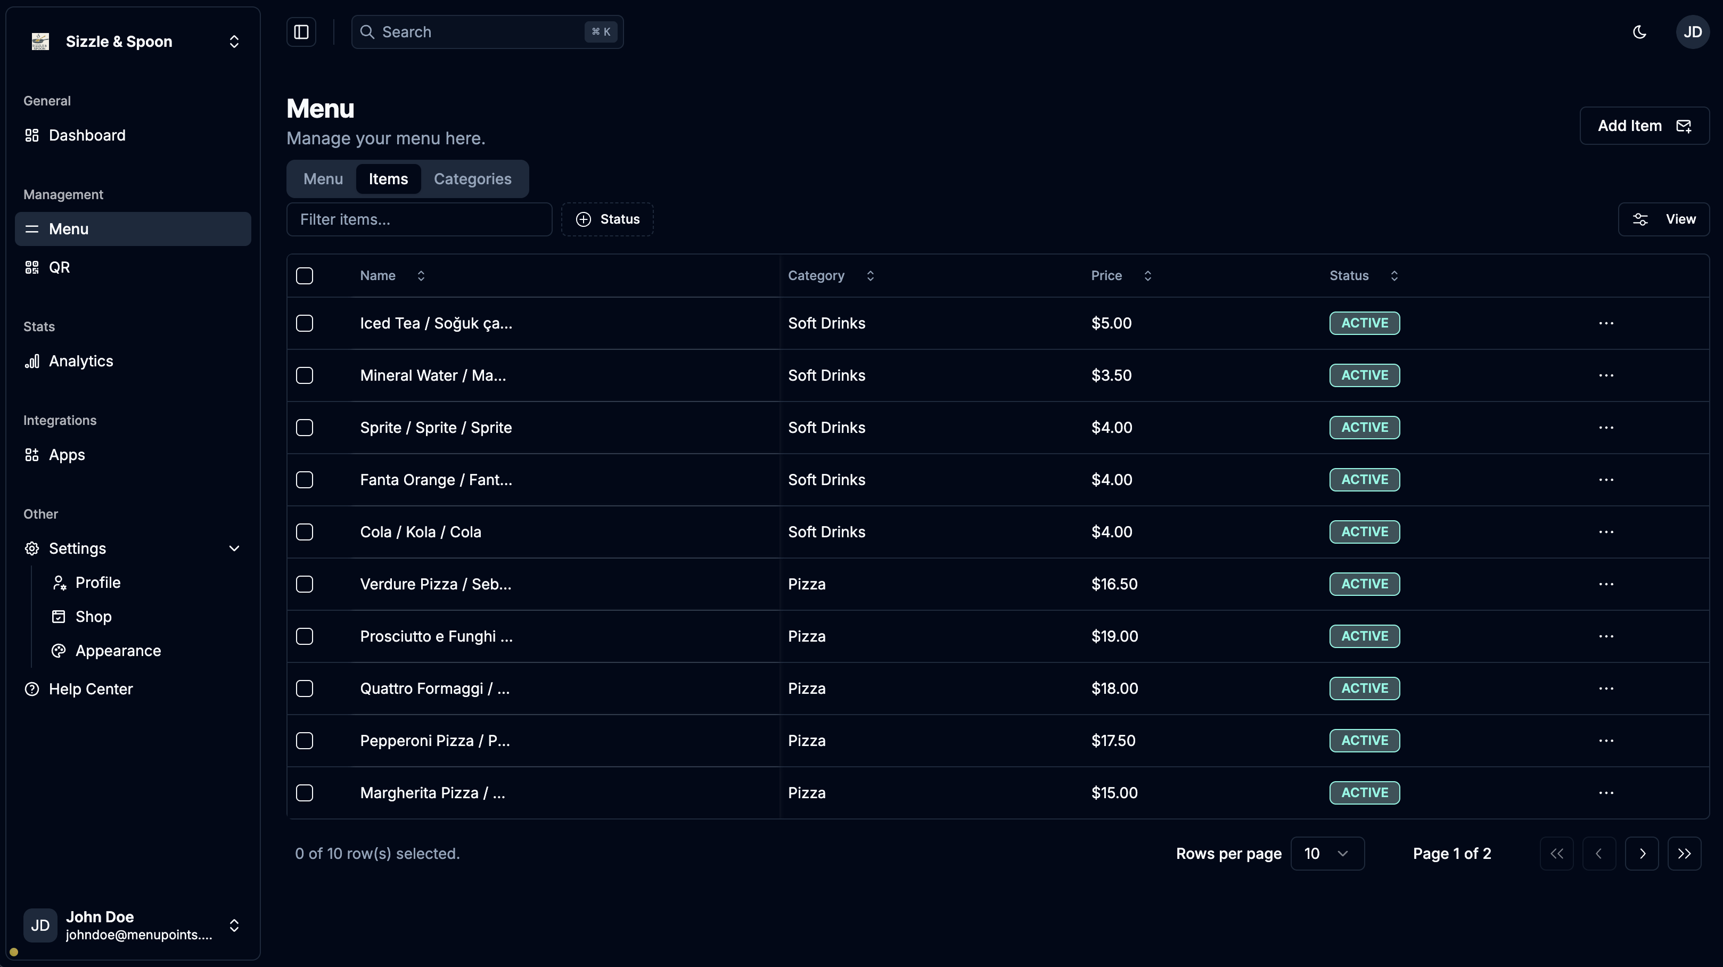Go to the next page arrow
The height and width of the screenshot is (967, 1723).
(1642, 854)
